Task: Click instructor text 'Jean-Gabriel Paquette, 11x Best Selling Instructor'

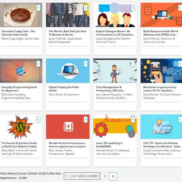Action: point(114,96)
